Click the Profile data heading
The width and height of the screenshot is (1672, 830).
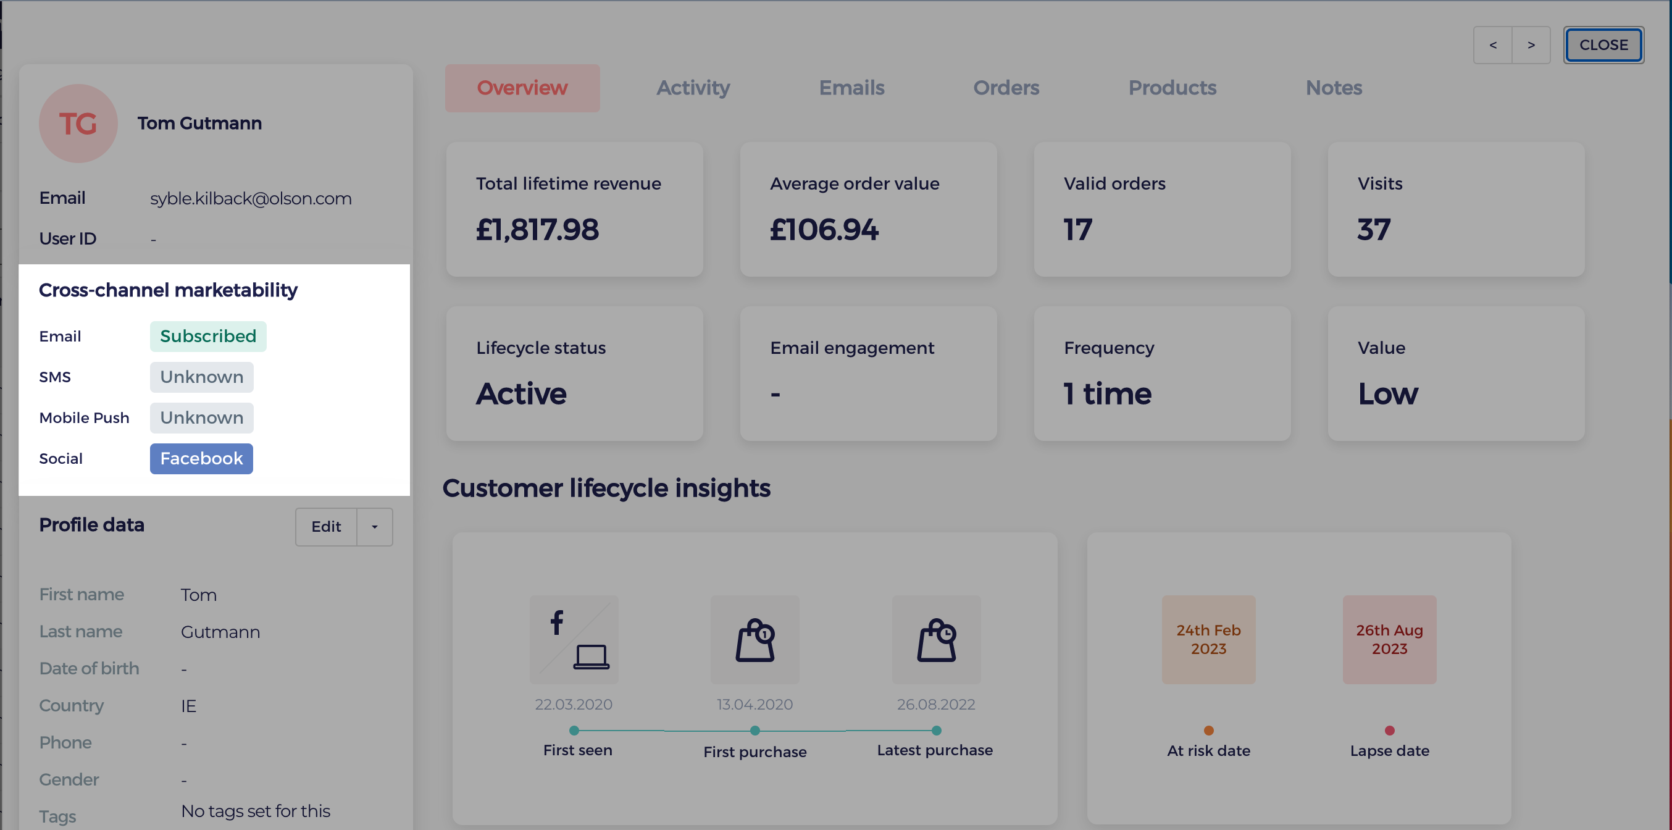tap(91, 525)
